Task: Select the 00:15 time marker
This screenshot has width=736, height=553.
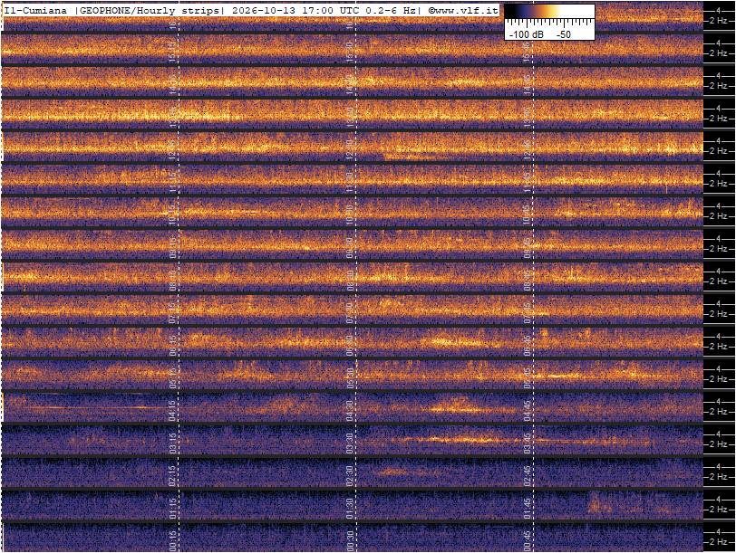Action: 173,541
